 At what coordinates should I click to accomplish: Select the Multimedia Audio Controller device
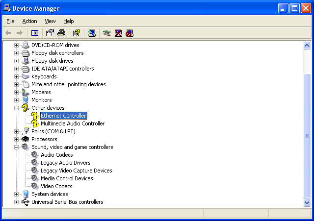pos(72,123)
